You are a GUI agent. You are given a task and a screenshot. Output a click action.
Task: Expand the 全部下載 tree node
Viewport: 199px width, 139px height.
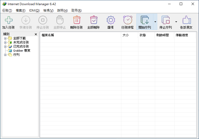click(x=5, y=38)
